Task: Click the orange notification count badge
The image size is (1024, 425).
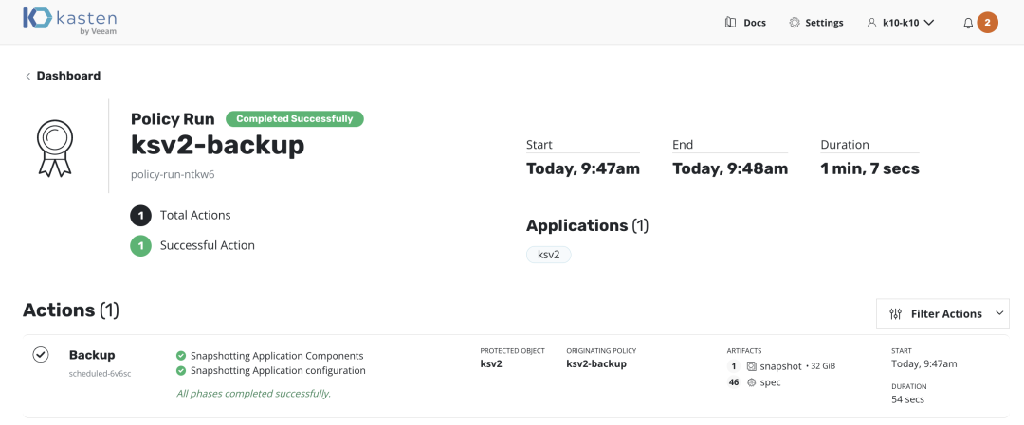Action: [987, 22]
